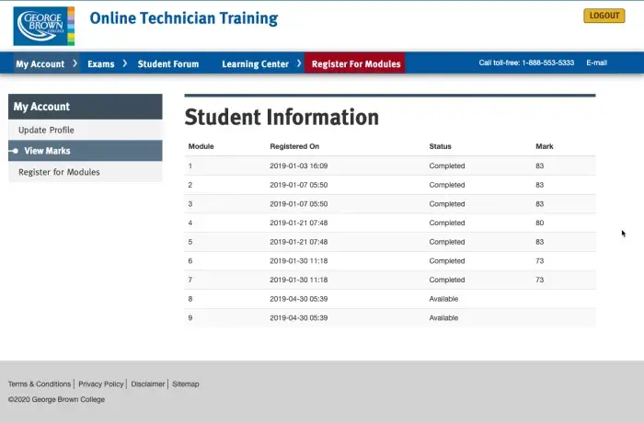
Task: Open the Register For Modules tab
Action: pos(355,63)
